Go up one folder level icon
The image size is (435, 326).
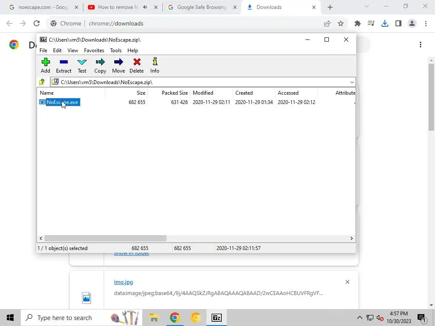(x=42, y=82)
